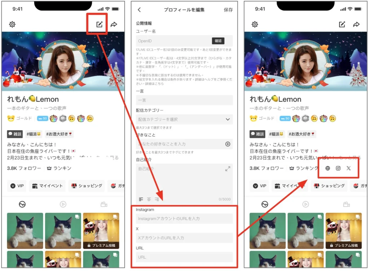Tap share arrow icon in left phone

pyautogui.click(x=114, y=24)
